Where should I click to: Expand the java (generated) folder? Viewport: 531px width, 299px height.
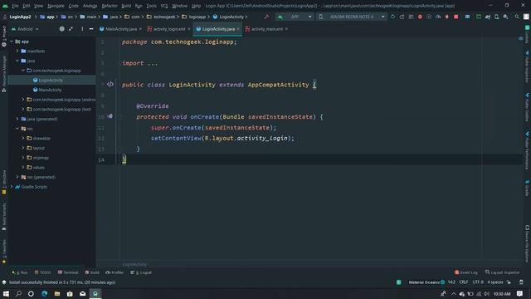17,119
